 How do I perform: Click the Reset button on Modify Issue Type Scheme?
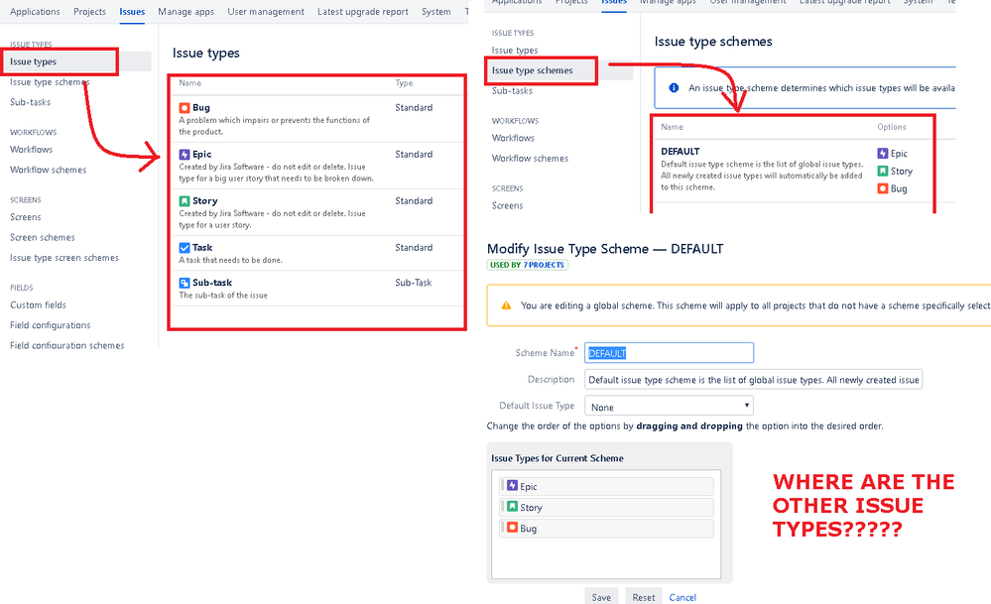click(x=644, y=596)
